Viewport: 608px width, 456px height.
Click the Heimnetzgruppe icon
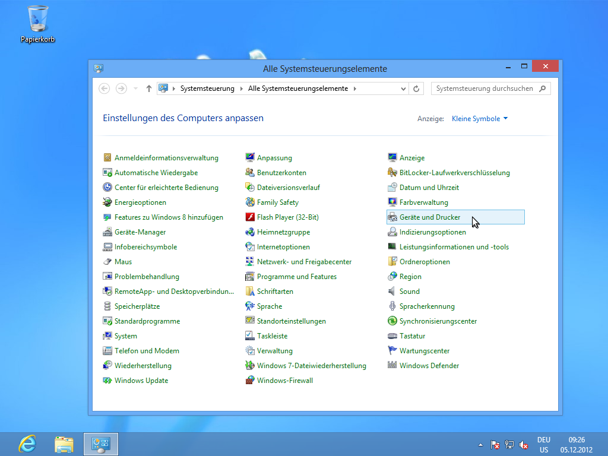click(250, 232)
